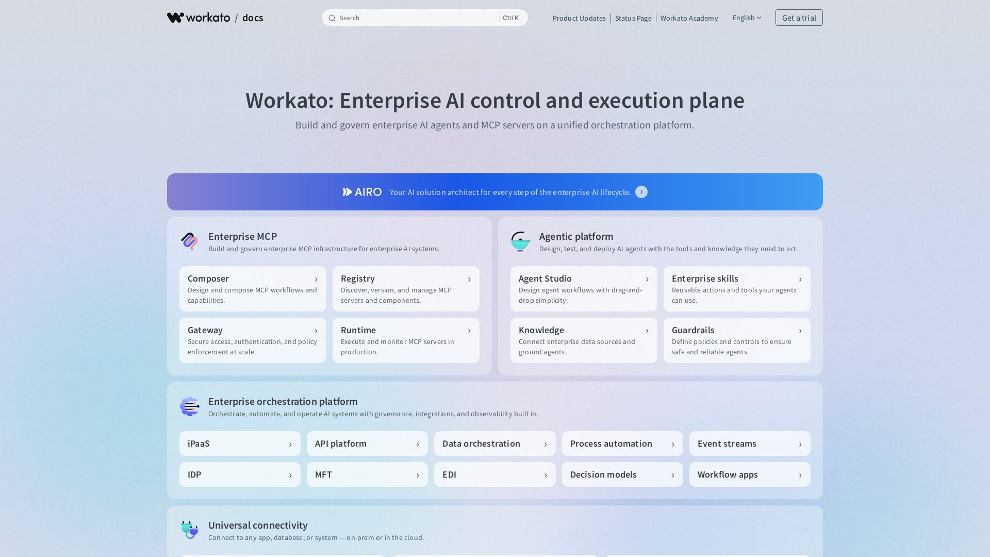Viewport: 990px width, 557px height.
Task: Click the chevron on the Runtime card
Action: click(469, 331)
